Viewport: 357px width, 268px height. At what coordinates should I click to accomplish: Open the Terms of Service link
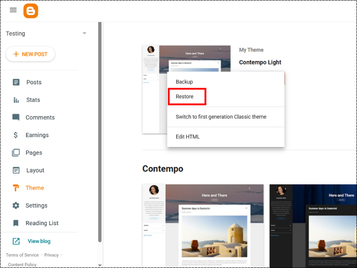click(22, 255)
